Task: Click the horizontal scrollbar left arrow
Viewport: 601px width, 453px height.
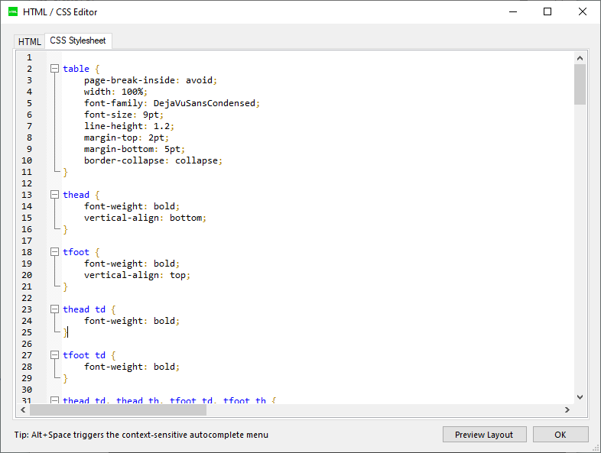Action: 23,409
